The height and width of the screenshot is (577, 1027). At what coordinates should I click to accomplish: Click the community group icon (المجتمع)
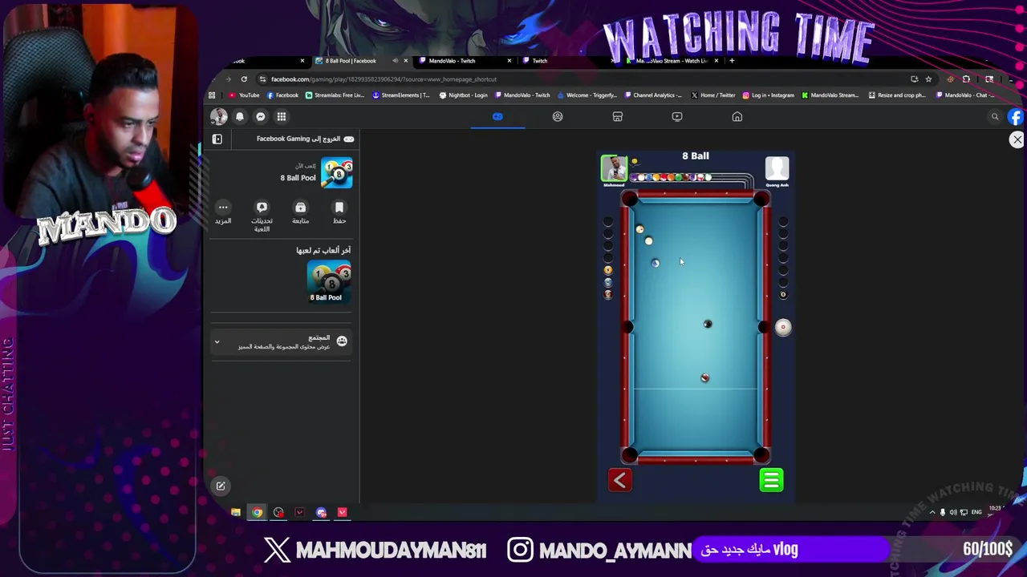coord(342,341)
